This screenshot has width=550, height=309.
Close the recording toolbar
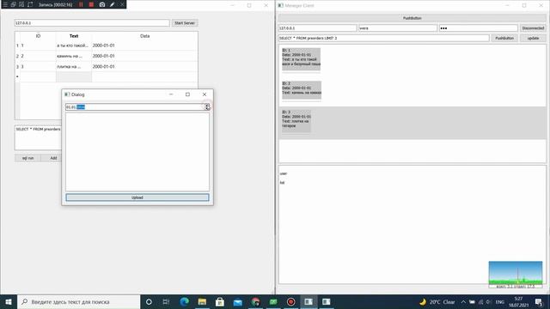[x=122, y=4]
